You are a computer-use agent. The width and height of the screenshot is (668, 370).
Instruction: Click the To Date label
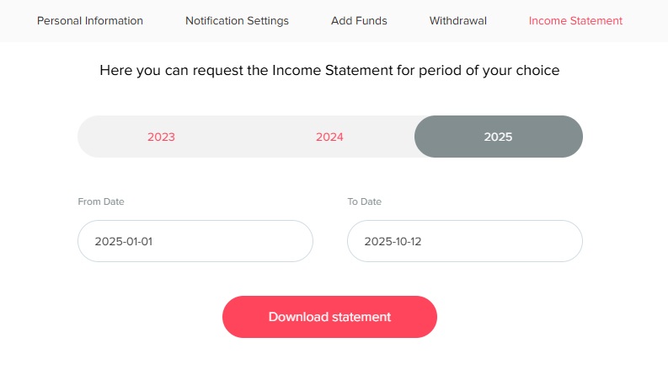tap(365, 201)
